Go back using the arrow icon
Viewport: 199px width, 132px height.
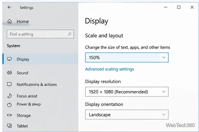click(x=9, y=7)
